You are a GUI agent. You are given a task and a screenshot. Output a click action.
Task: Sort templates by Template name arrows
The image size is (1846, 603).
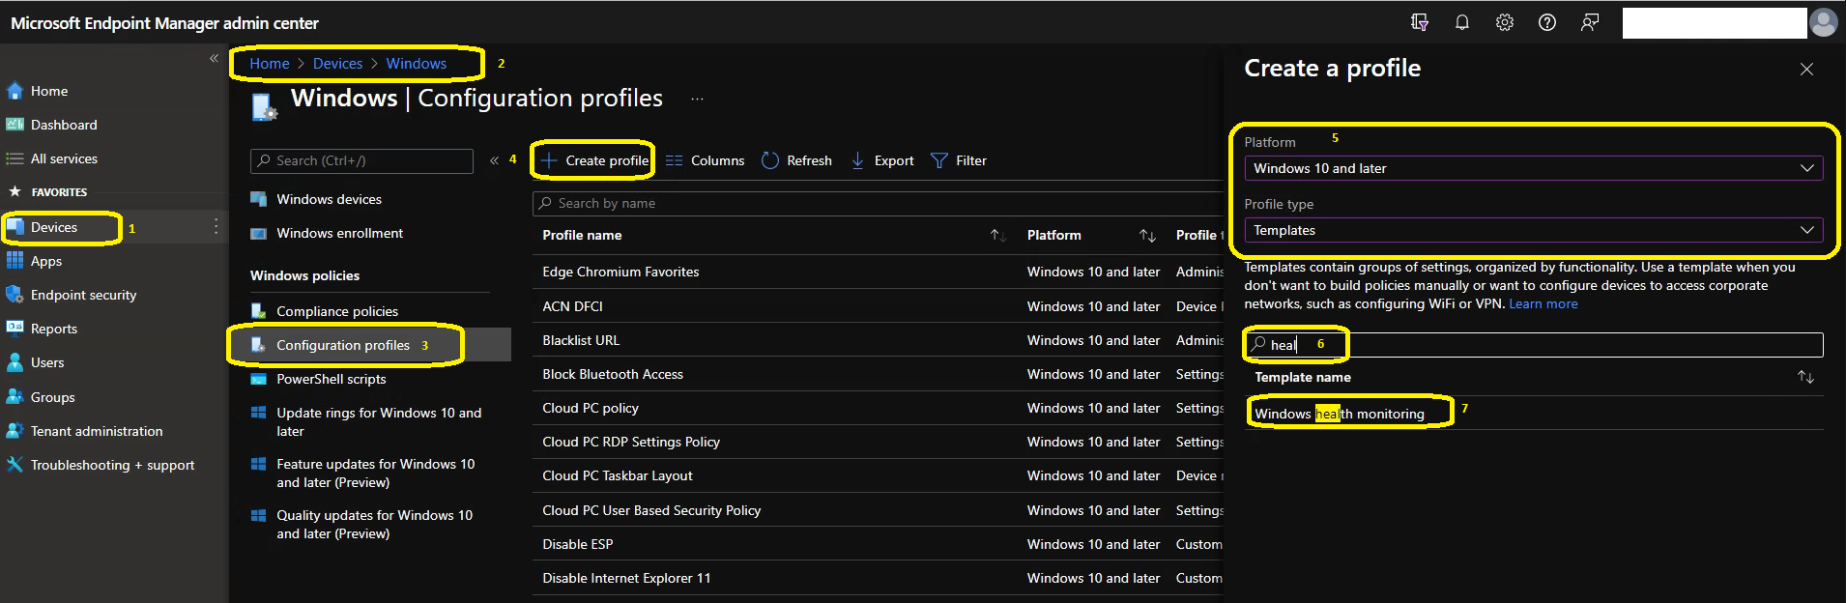(x=1805, y=377)
